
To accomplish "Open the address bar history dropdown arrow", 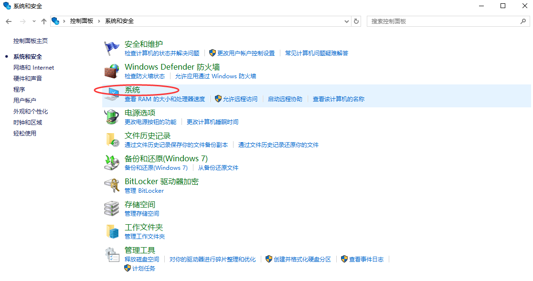I will (x=347, y=21).
